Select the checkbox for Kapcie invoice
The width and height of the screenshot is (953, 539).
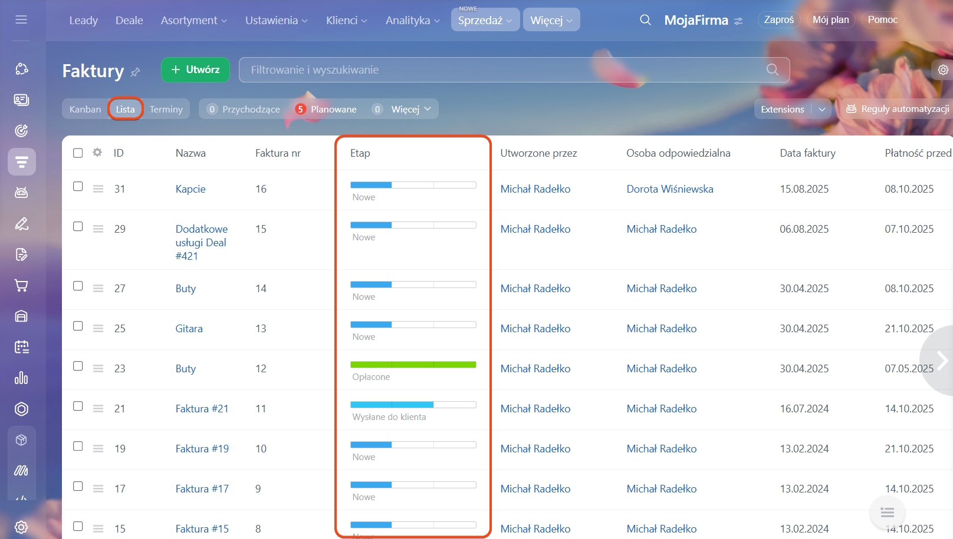pyautogui.click(x=78, y=187)
